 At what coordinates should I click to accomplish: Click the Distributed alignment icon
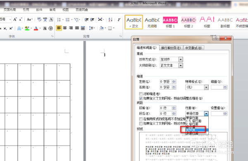(83, 28)
